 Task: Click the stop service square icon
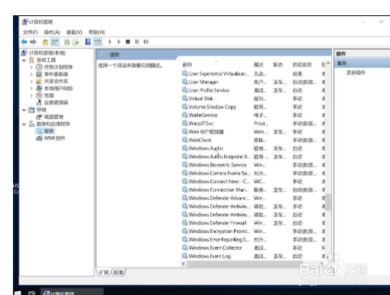click(x=128, y=41)
